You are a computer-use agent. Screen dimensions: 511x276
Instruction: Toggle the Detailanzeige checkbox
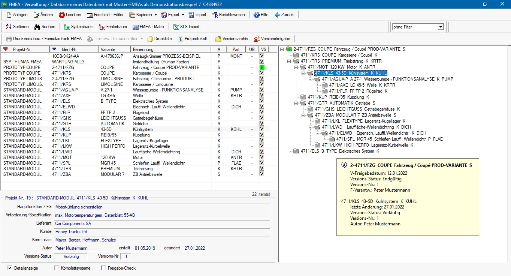click(10, 268)
